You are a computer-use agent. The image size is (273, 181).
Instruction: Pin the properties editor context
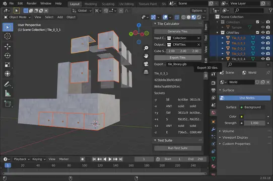tap(268, 73)
